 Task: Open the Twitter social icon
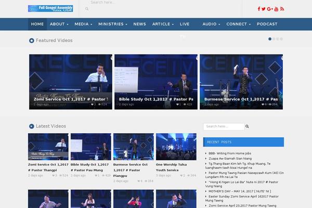tap(264, 9)
